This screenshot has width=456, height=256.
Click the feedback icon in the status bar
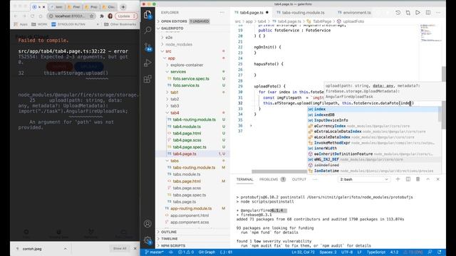[430, 252]
